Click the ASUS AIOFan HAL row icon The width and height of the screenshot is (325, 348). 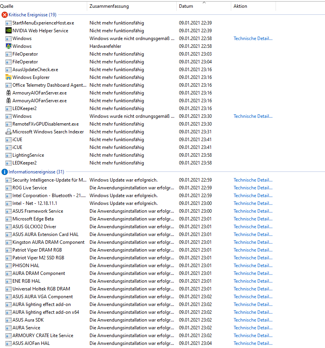coord(9,343)
